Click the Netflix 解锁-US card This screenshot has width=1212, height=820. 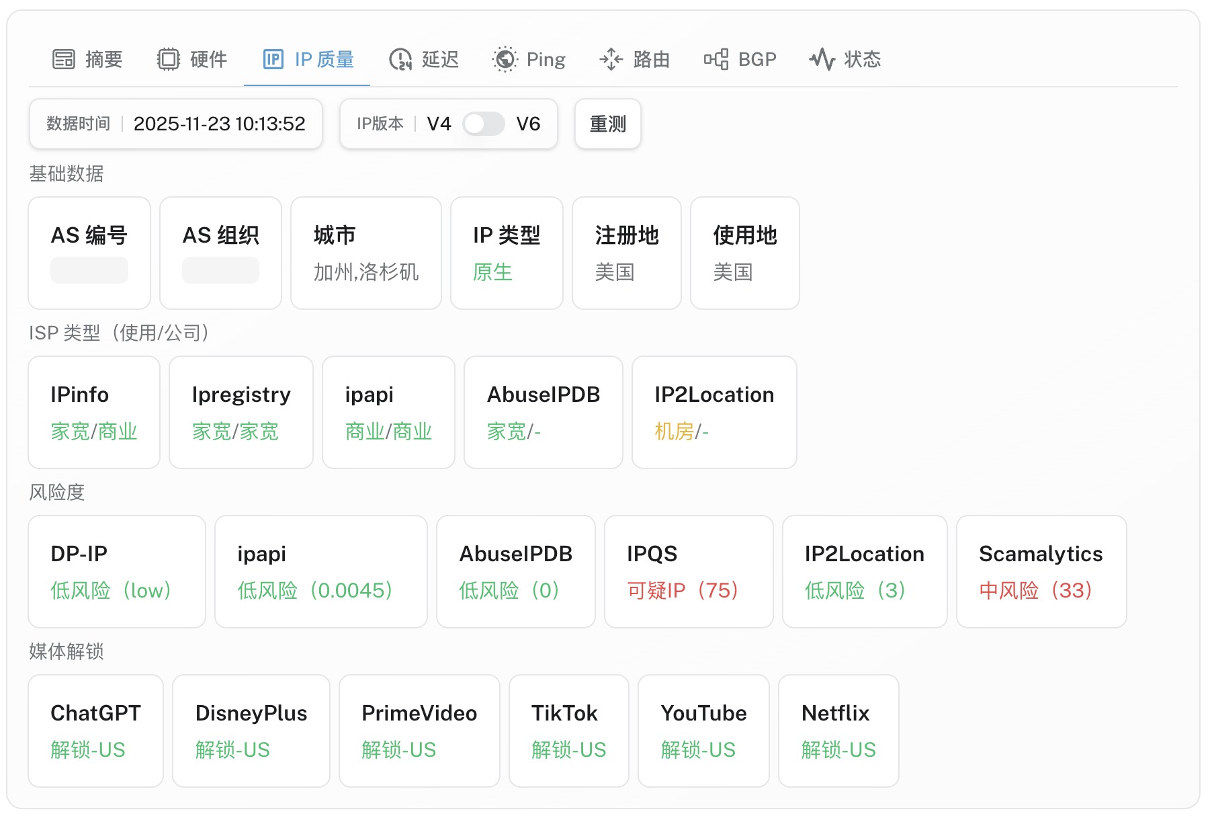(x=838, y=731)
